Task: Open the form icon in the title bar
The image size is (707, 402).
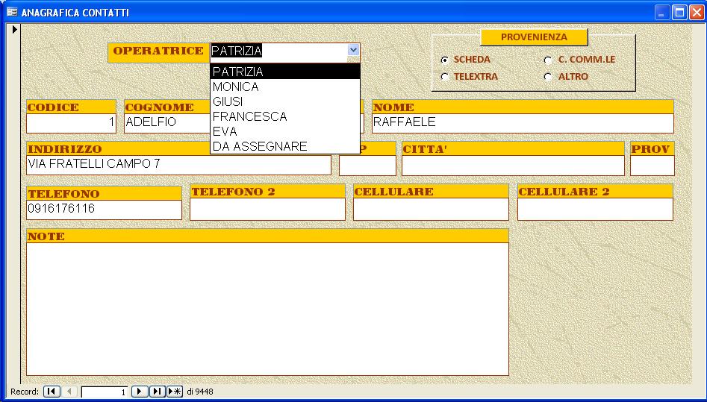Action: point(12,12)
